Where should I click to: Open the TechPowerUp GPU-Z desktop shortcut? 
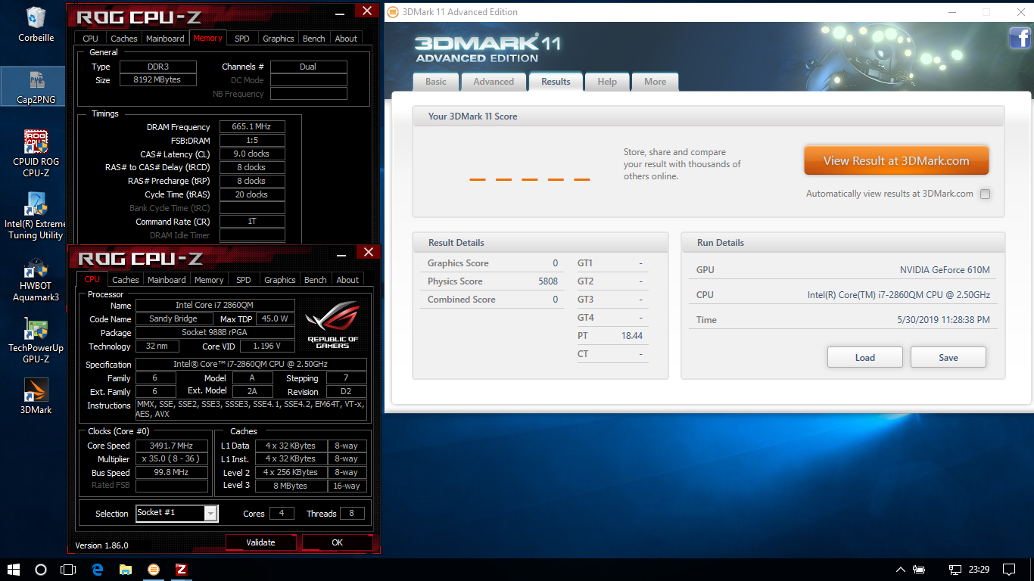click(36, 340)
